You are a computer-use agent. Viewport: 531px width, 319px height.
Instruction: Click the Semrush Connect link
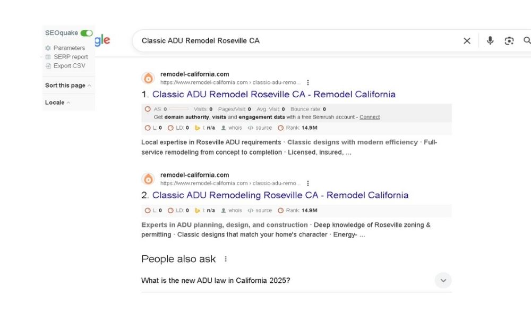[x=370, y=117]
